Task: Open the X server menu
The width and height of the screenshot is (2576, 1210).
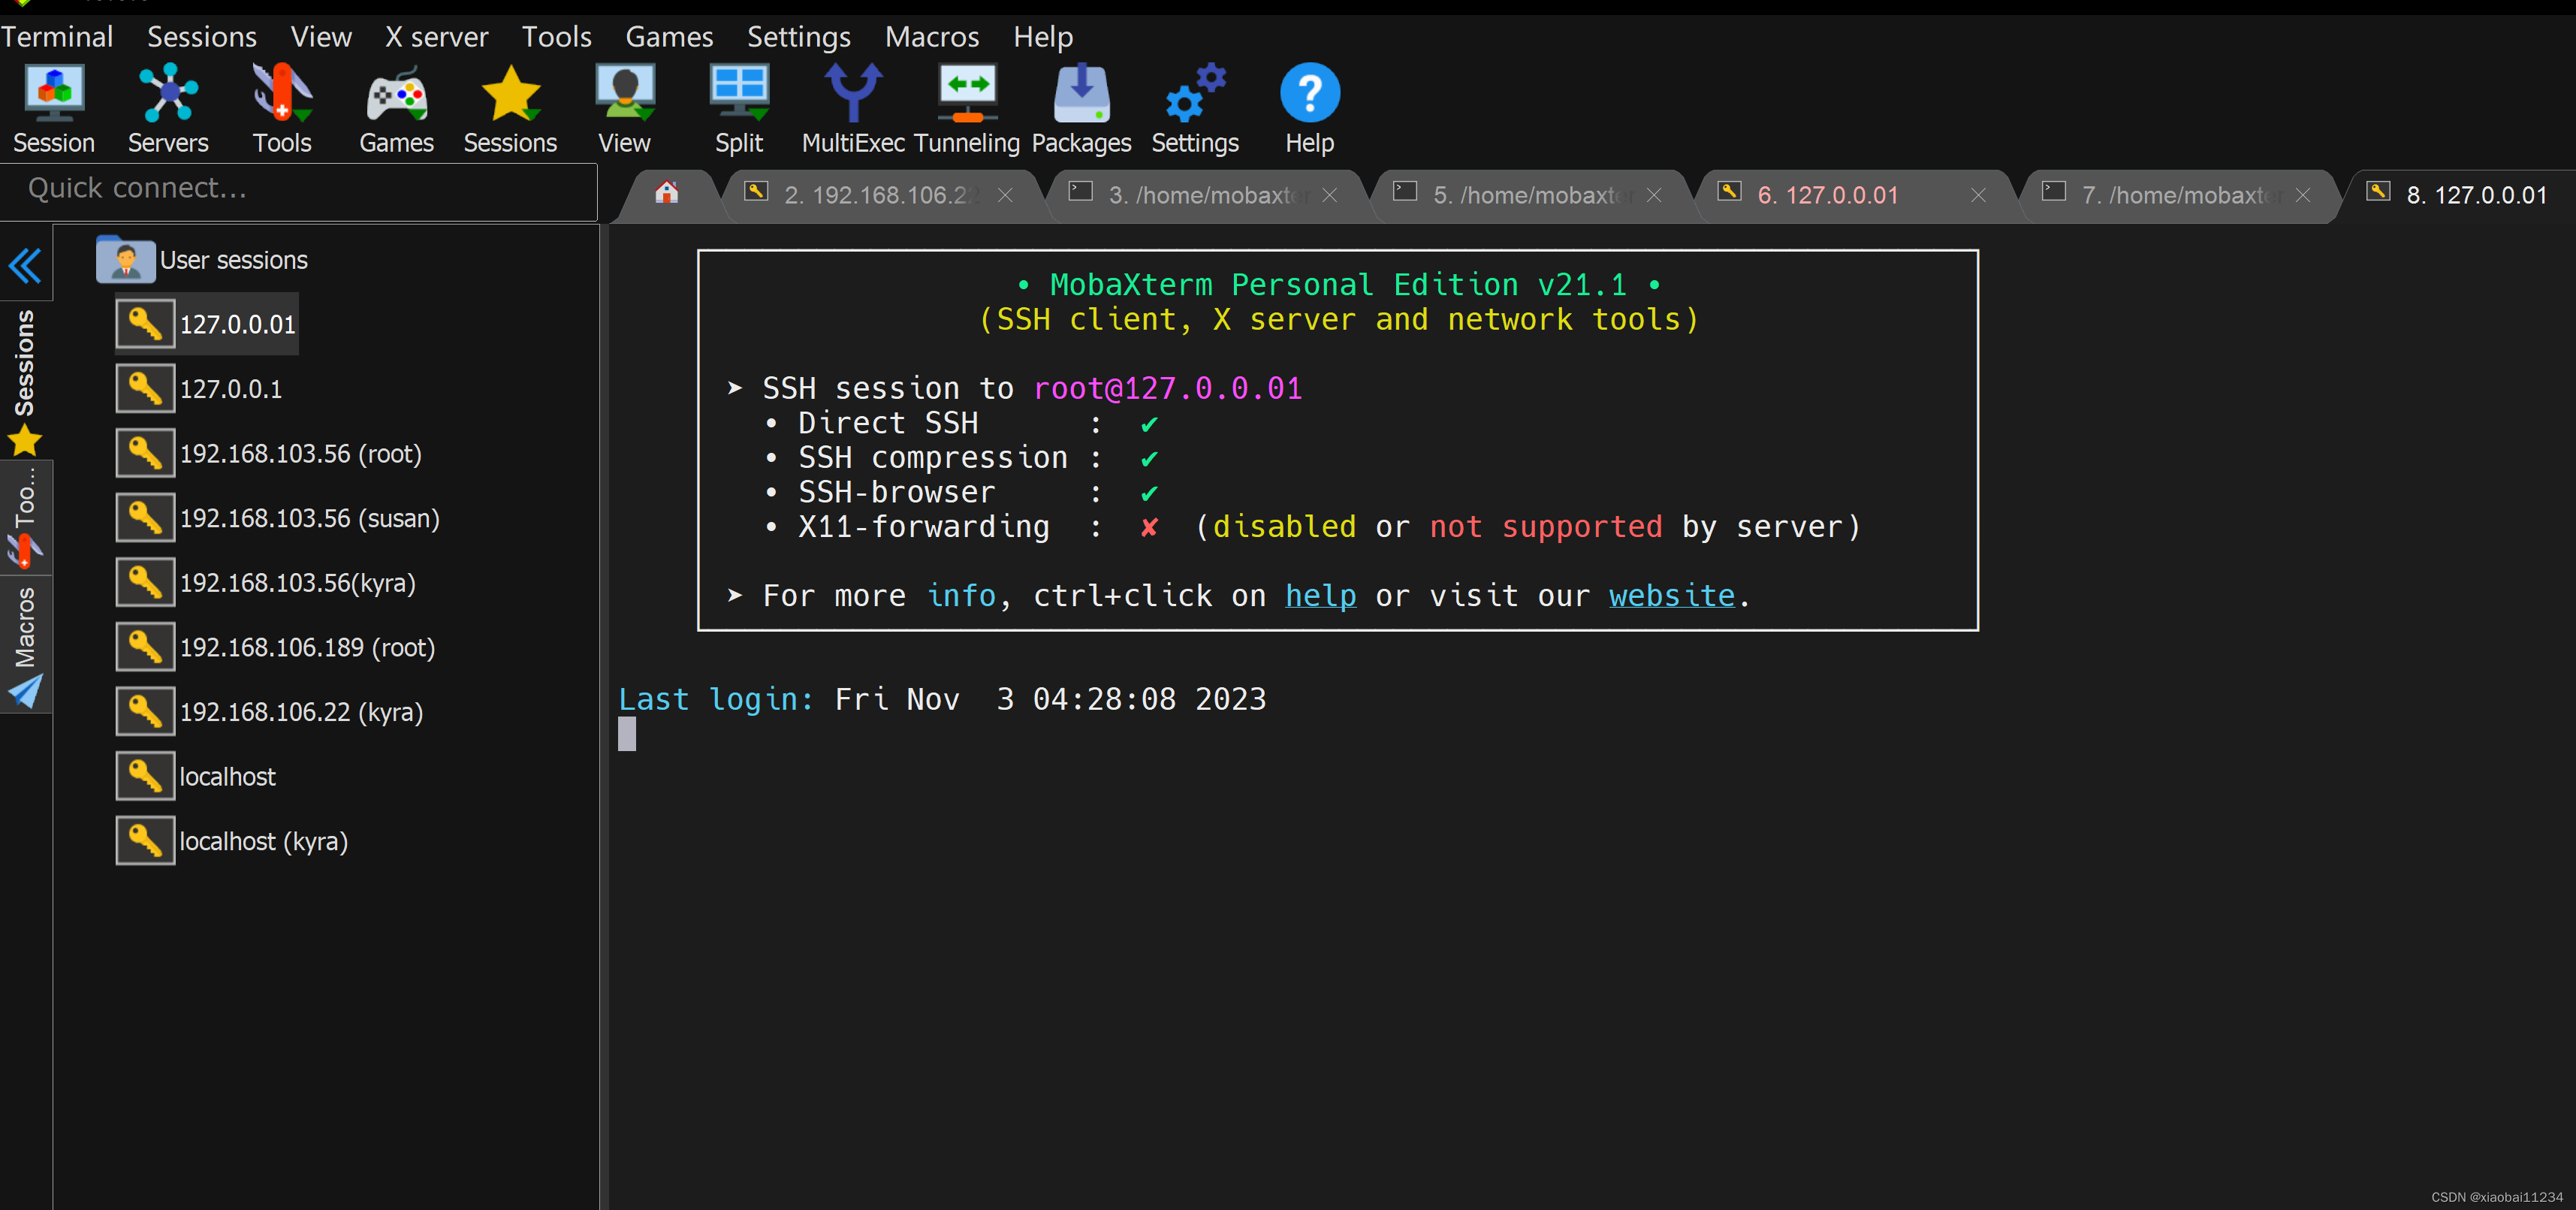Action: pyautogui.click(x=437, y=37)
